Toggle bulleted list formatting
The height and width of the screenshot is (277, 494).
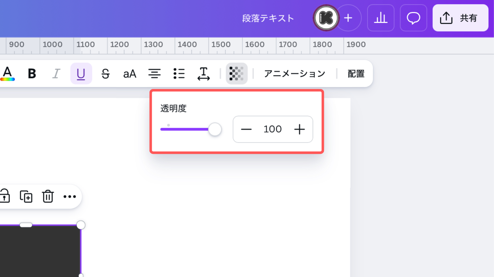pyautogui.click(x=179, y=74)
